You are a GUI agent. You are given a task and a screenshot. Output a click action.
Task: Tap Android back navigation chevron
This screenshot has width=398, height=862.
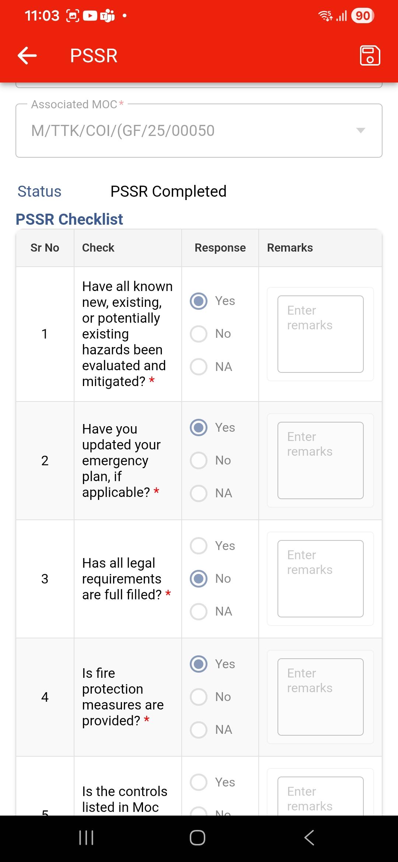309,838
